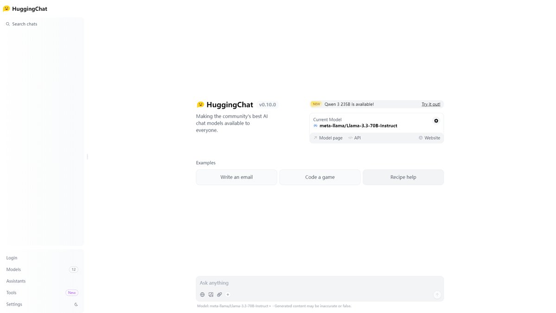This screenshot has width=556, height=313.
Task: Open the Model page link
Action: tap(328, 138)
